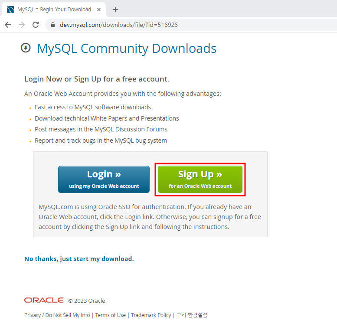Open a new tab with the plus icon

(x=115, y=10)
